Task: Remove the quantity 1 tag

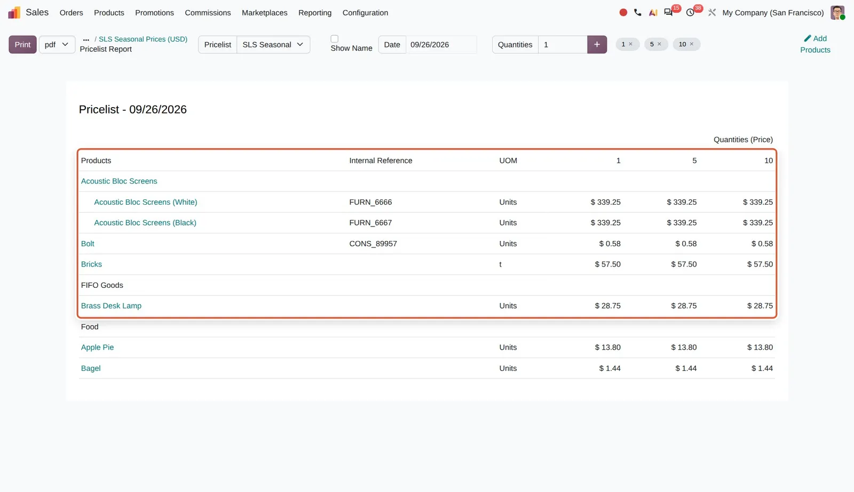Action: [631, 44]
